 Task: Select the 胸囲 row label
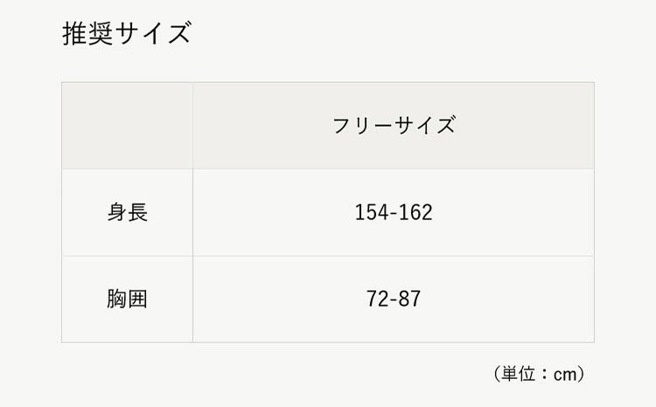[x=127, y=300]
